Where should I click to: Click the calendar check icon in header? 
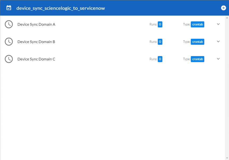pyautogui.click(x=9, y=8)
